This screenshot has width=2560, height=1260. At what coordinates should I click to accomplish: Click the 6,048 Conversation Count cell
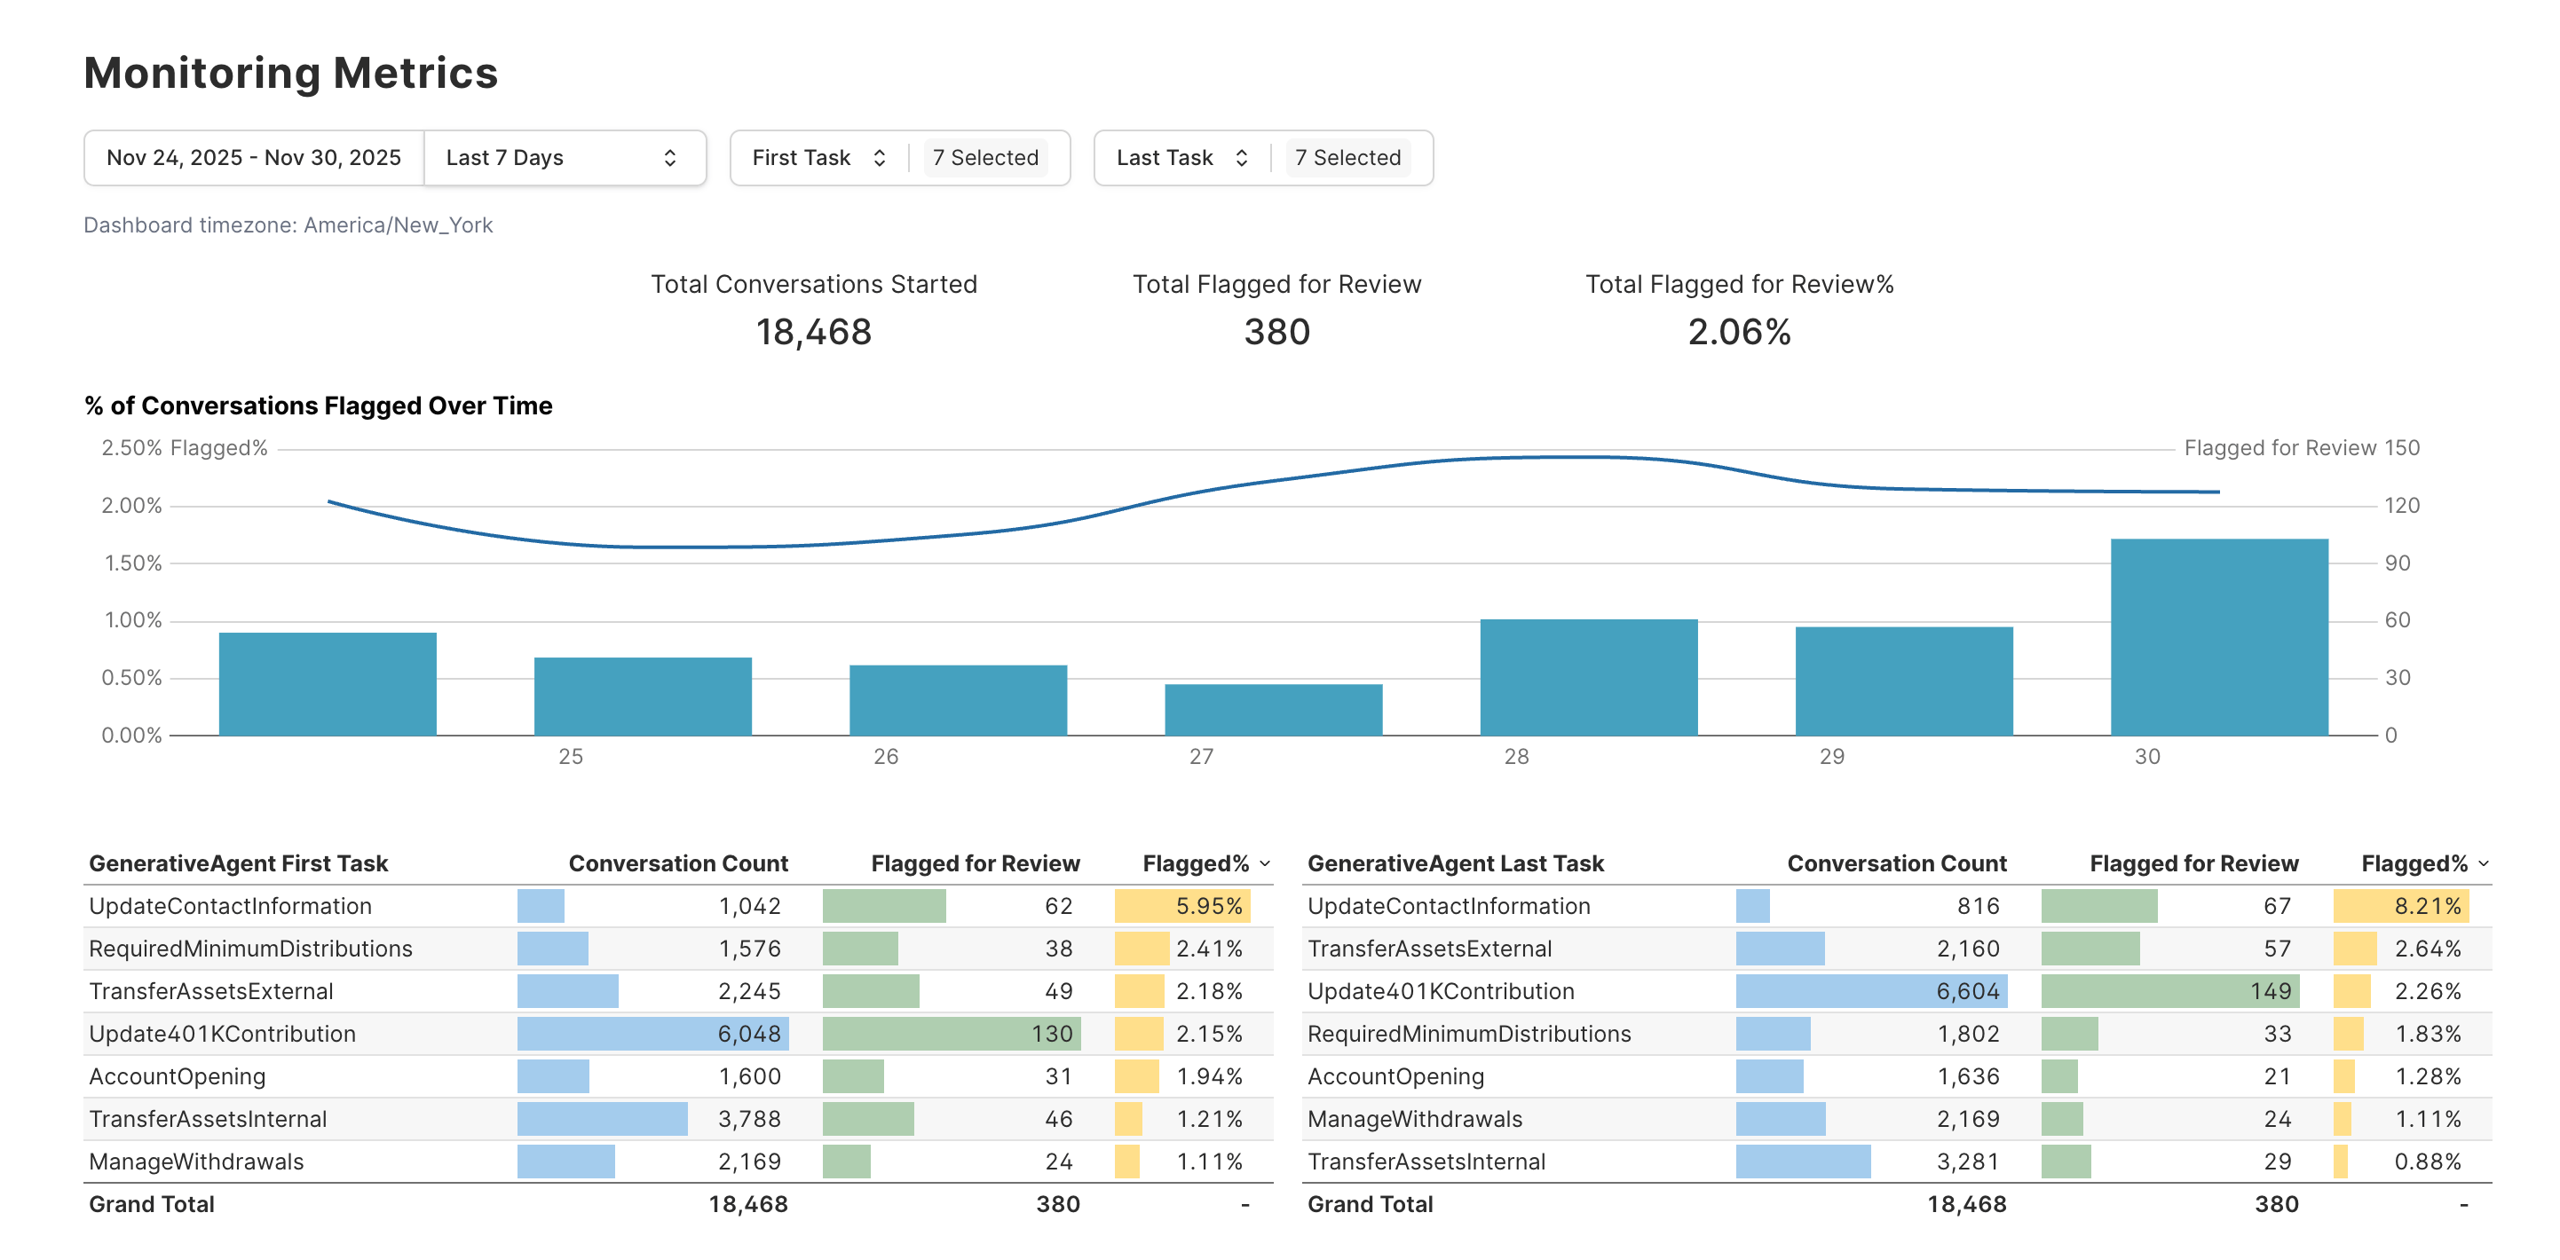[x=653, y=1034]
